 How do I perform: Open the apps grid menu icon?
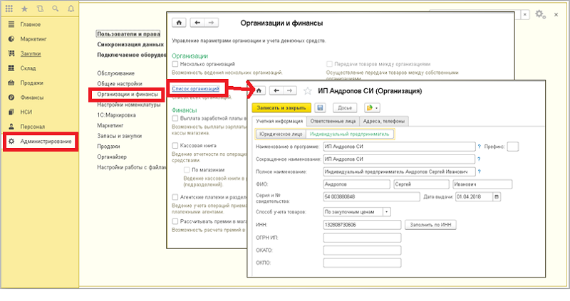click(9, 9)
